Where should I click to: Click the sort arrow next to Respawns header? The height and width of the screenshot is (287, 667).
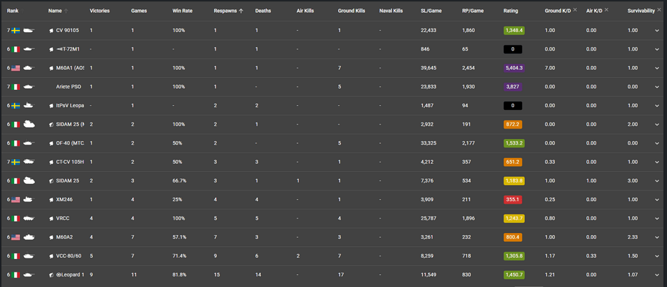241,11
